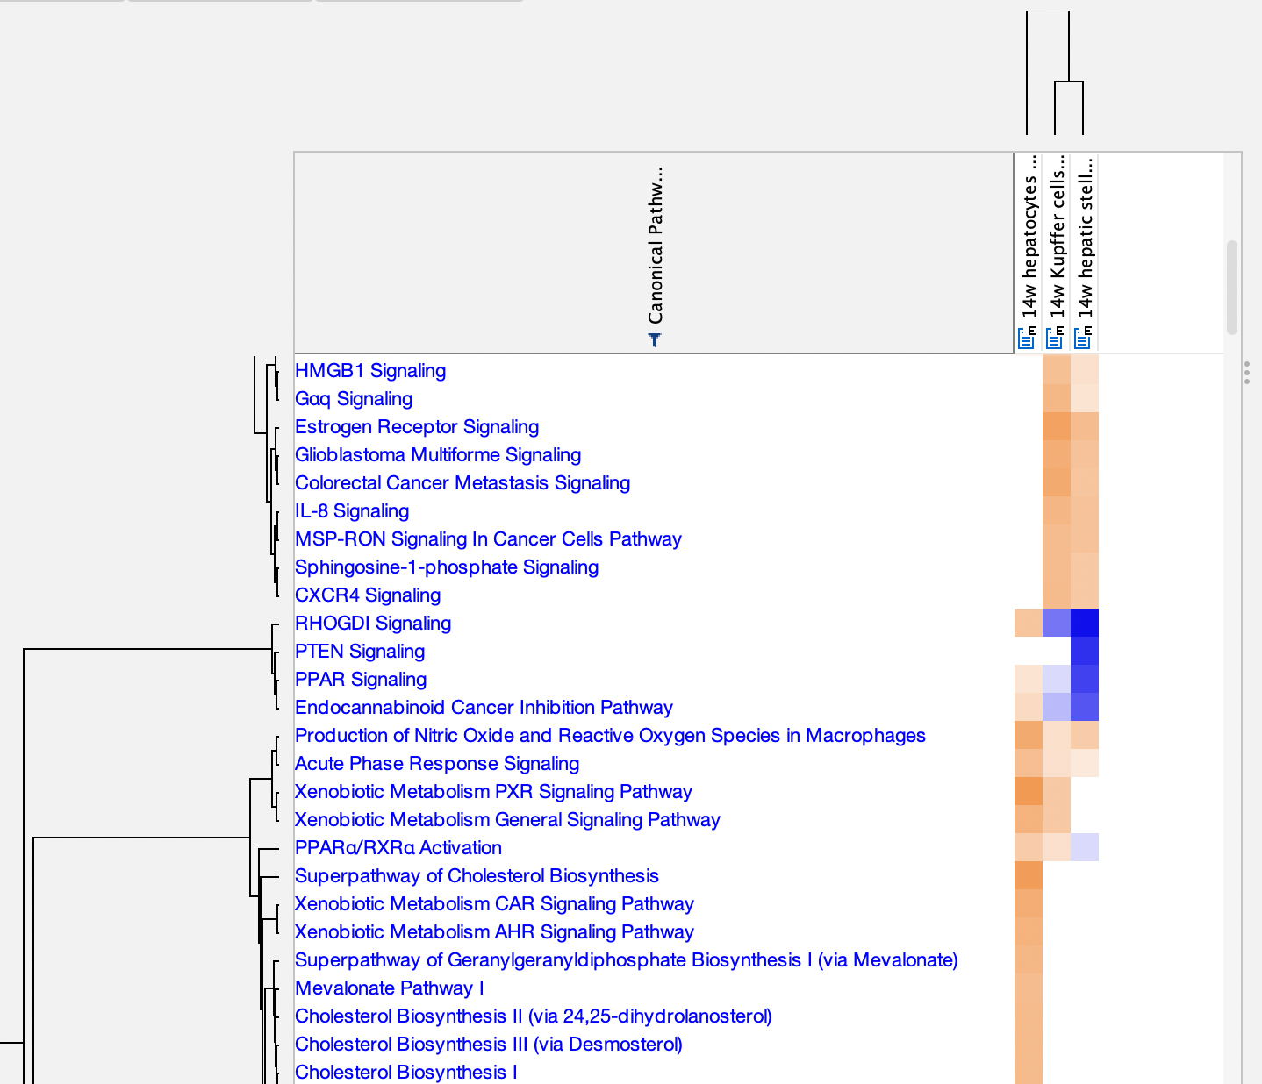Open PPAR Signaling pathway link
The width and height of the screenshot is (1262, 1084).
click(361, 679)
